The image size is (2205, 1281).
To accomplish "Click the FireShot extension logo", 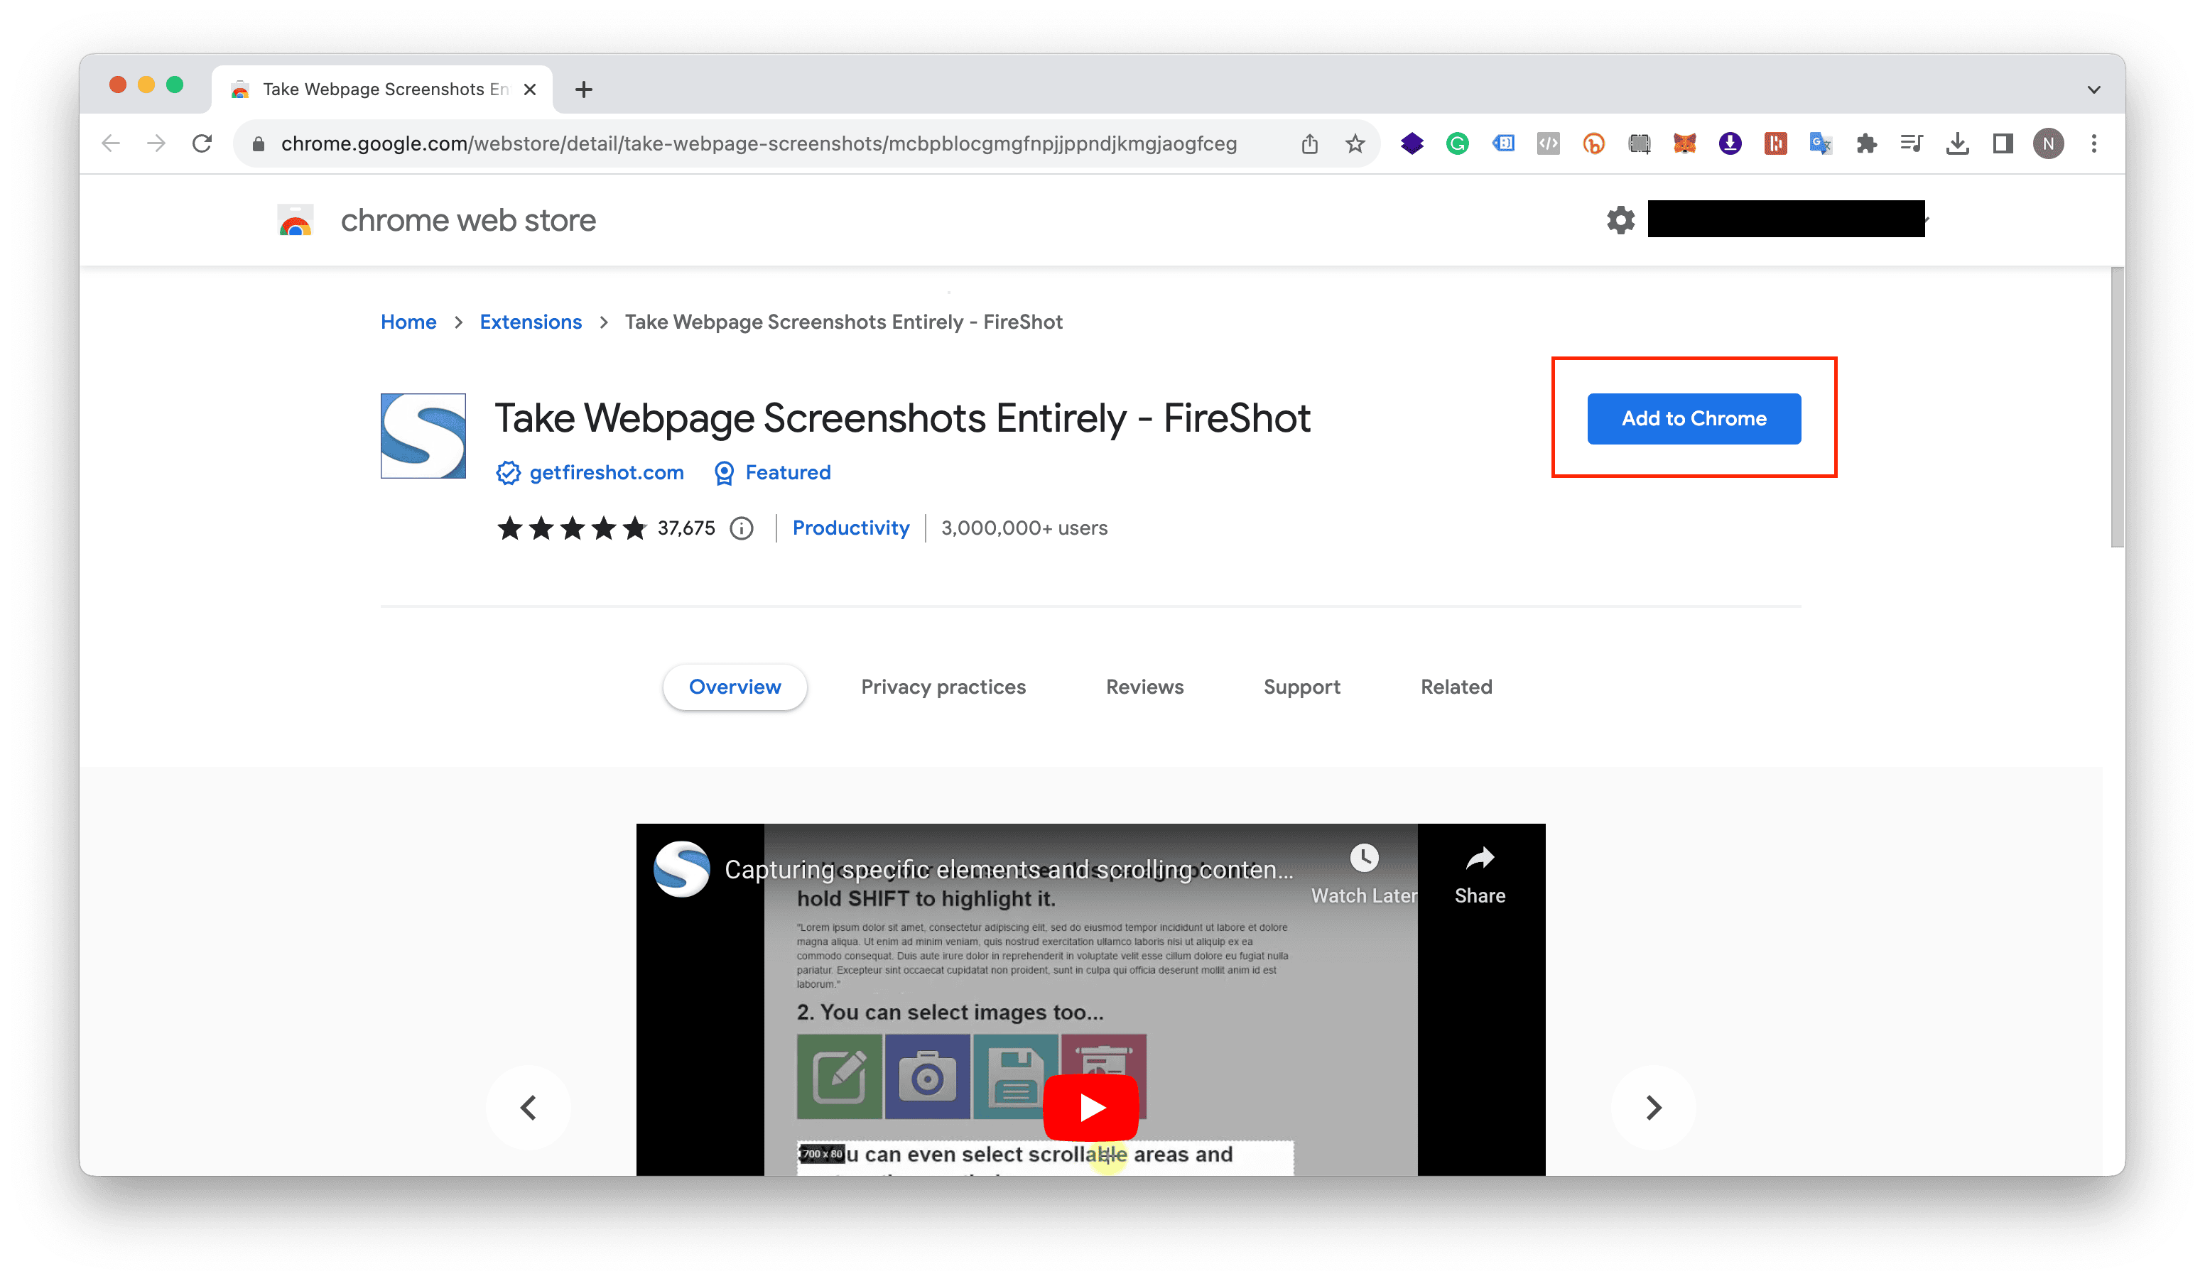I will (x=423, y=435).
